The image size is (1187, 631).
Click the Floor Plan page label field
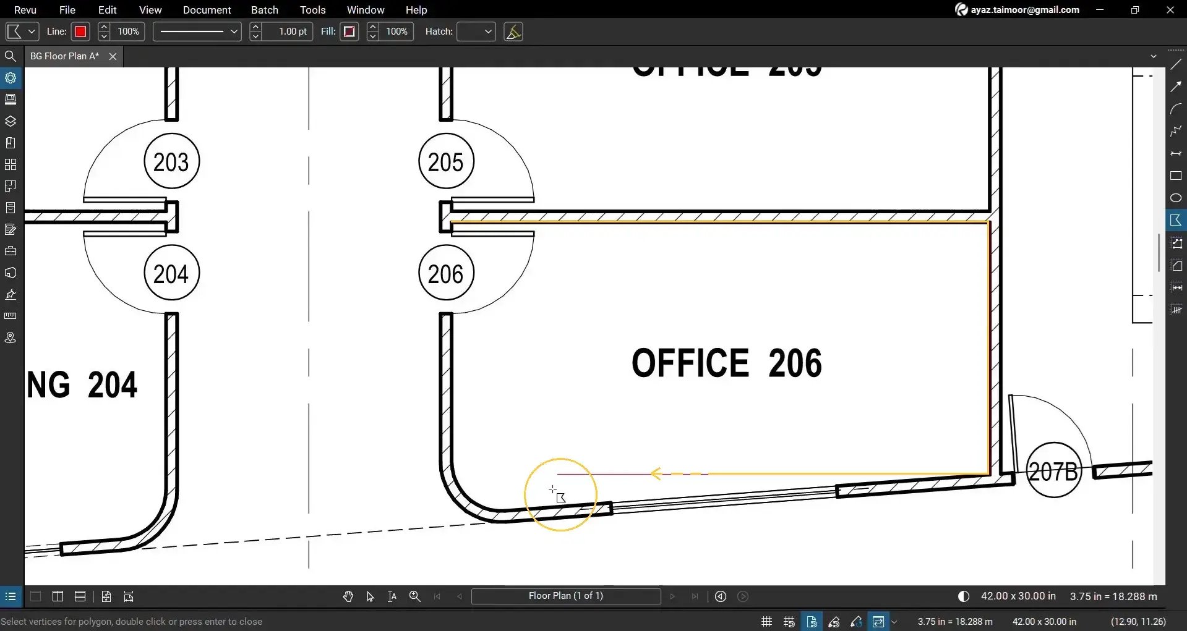coord(566,596)
